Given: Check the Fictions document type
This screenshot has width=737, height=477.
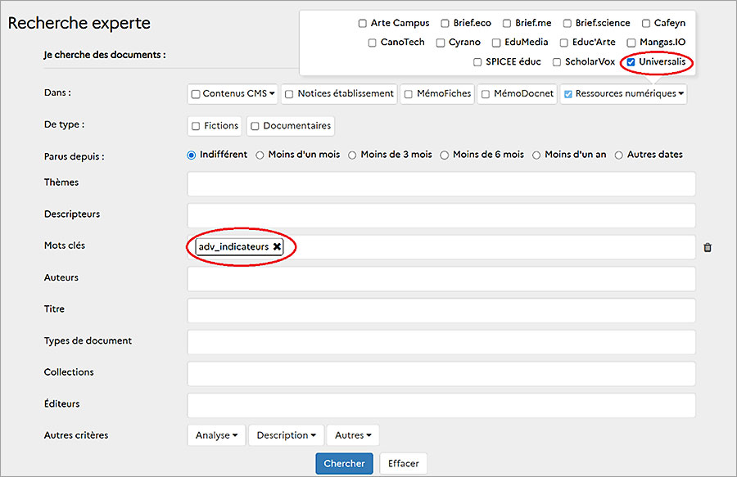Looking at the screenshot, I should [x=196, y=126].
